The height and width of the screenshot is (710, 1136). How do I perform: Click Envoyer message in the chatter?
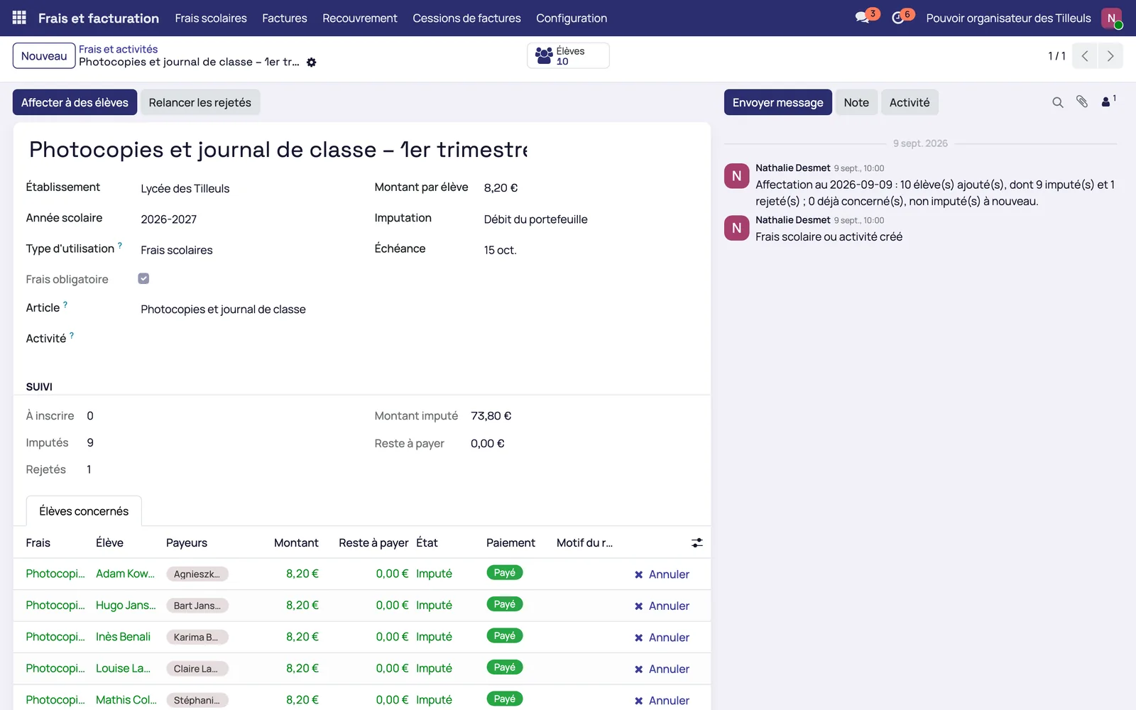tap(777, 102)
